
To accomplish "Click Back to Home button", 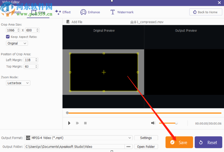I will pos(205,12).
